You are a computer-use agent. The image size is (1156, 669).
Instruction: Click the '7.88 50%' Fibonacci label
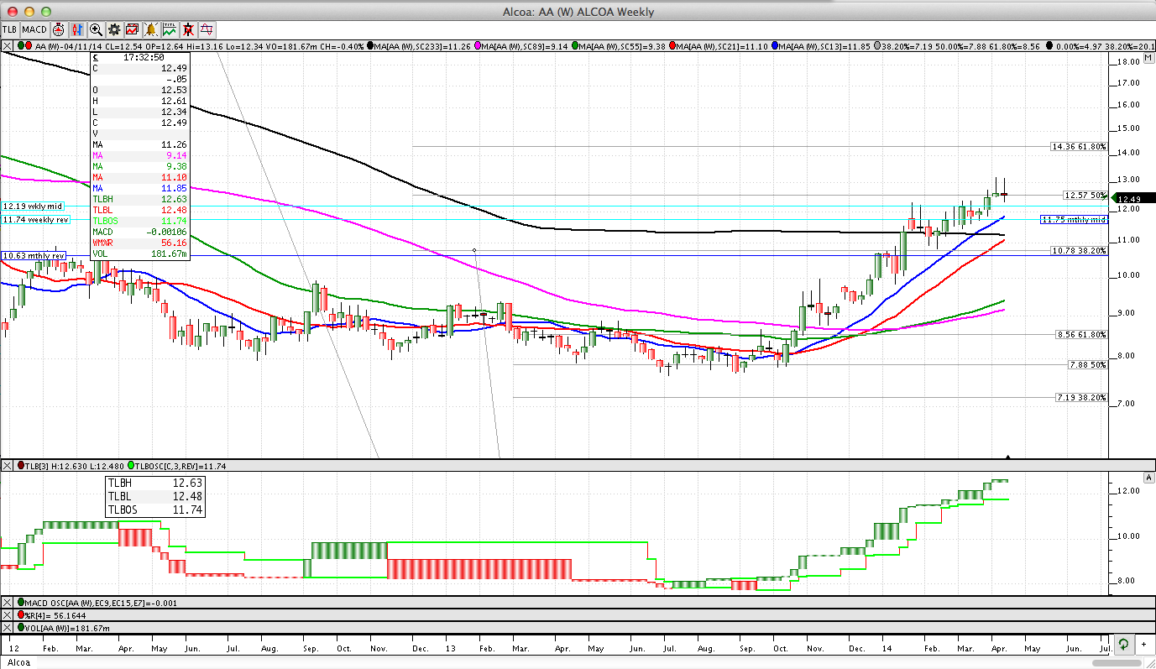[x=1086, y=364]
